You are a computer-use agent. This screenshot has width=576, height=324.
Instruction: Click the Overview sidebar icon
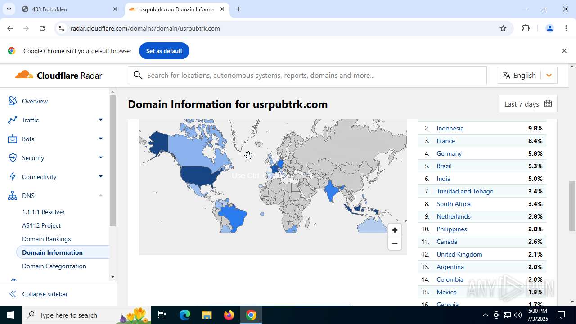point(13,101)
